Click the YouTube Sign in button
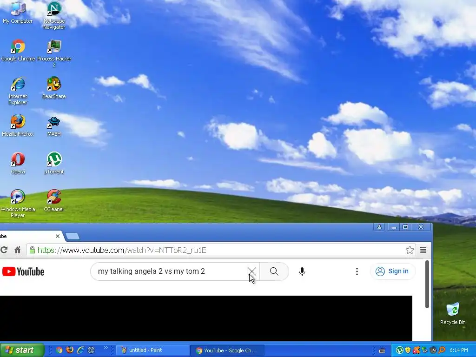This screenshot has height=357, width=476. (392, 271)
